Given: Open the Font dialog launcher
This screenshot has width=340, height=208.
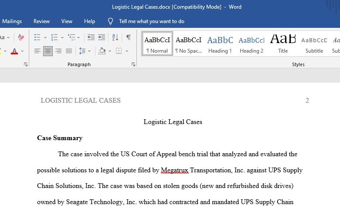Looking at the screenshot, I should pos(26,64).
